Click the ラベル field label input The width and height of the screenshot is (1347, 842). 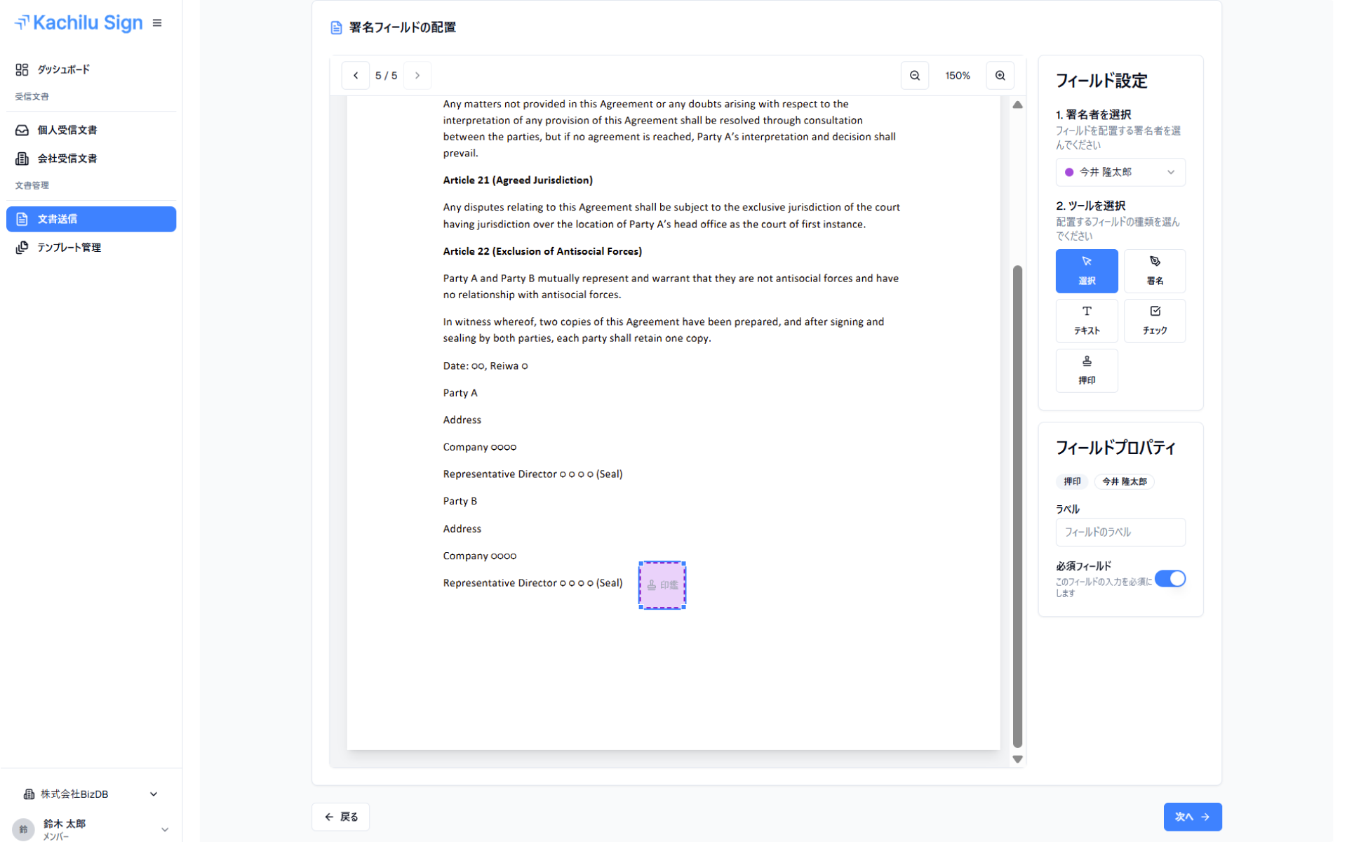click(1120, 532)
